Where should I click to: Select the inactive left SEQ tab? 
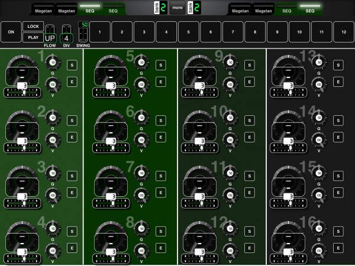113,9
